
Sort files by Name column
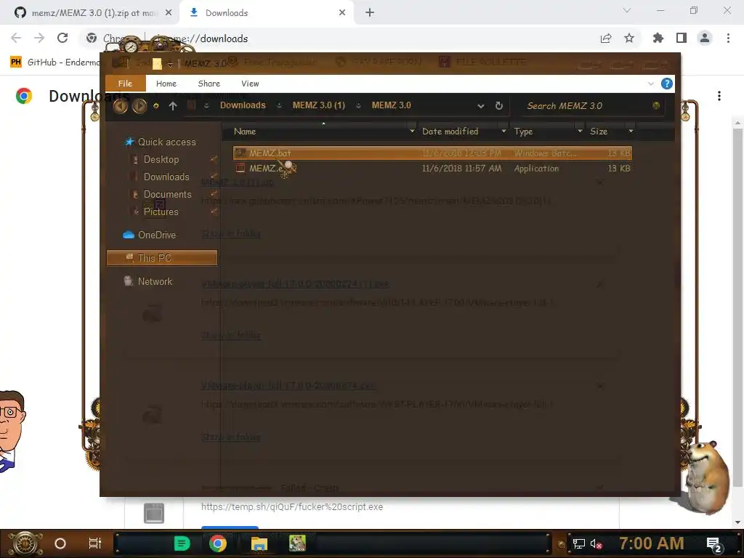tap(245, 132)
